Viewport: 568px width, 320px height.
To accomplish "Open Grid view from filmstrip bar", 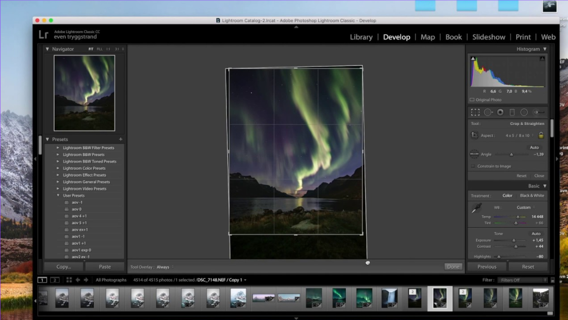I will 69,280.
